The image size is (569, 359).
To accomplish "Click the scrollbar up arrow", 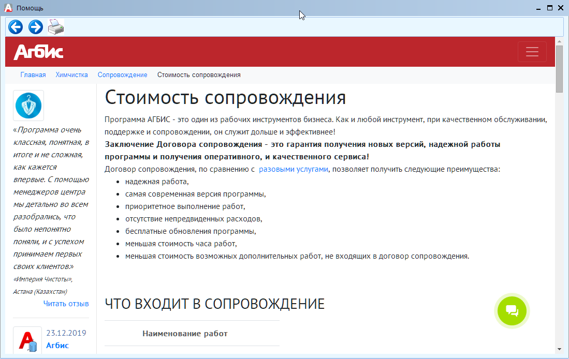I will (559, 41).
